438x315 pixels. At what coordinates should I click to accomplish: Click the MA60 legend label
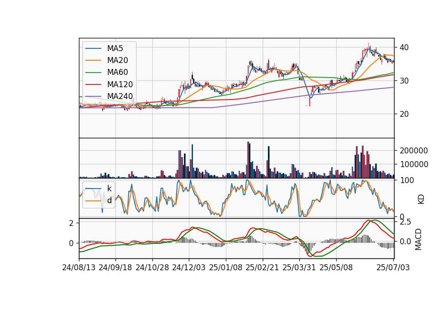(117, 73)
